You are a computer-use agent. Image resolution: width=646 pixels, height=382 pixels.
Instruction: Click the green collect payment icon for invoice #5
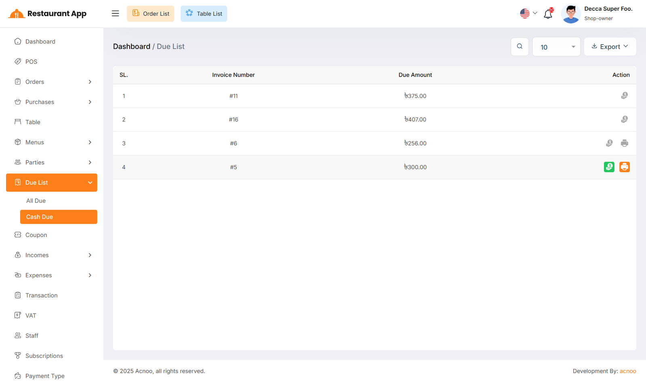tap(609, 167)
